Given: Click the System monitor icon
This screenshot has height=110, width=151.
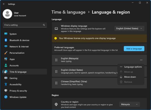Looking at the screenshot, I should (6, 34).
